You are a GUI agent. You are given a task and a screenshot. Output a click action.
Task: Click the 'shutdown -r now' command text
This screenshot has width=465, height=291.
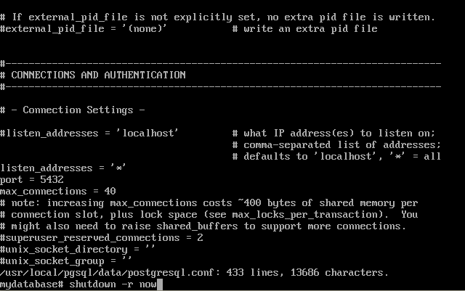tap(113, 284)
